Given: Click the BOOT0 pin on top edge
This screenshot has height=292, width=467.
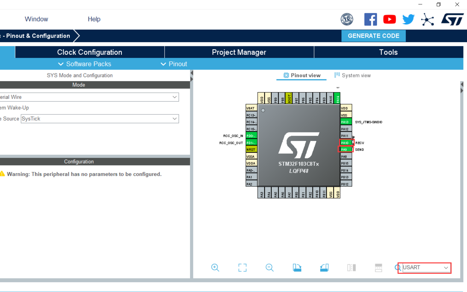Looking at the screenshot, I should 289,98.
